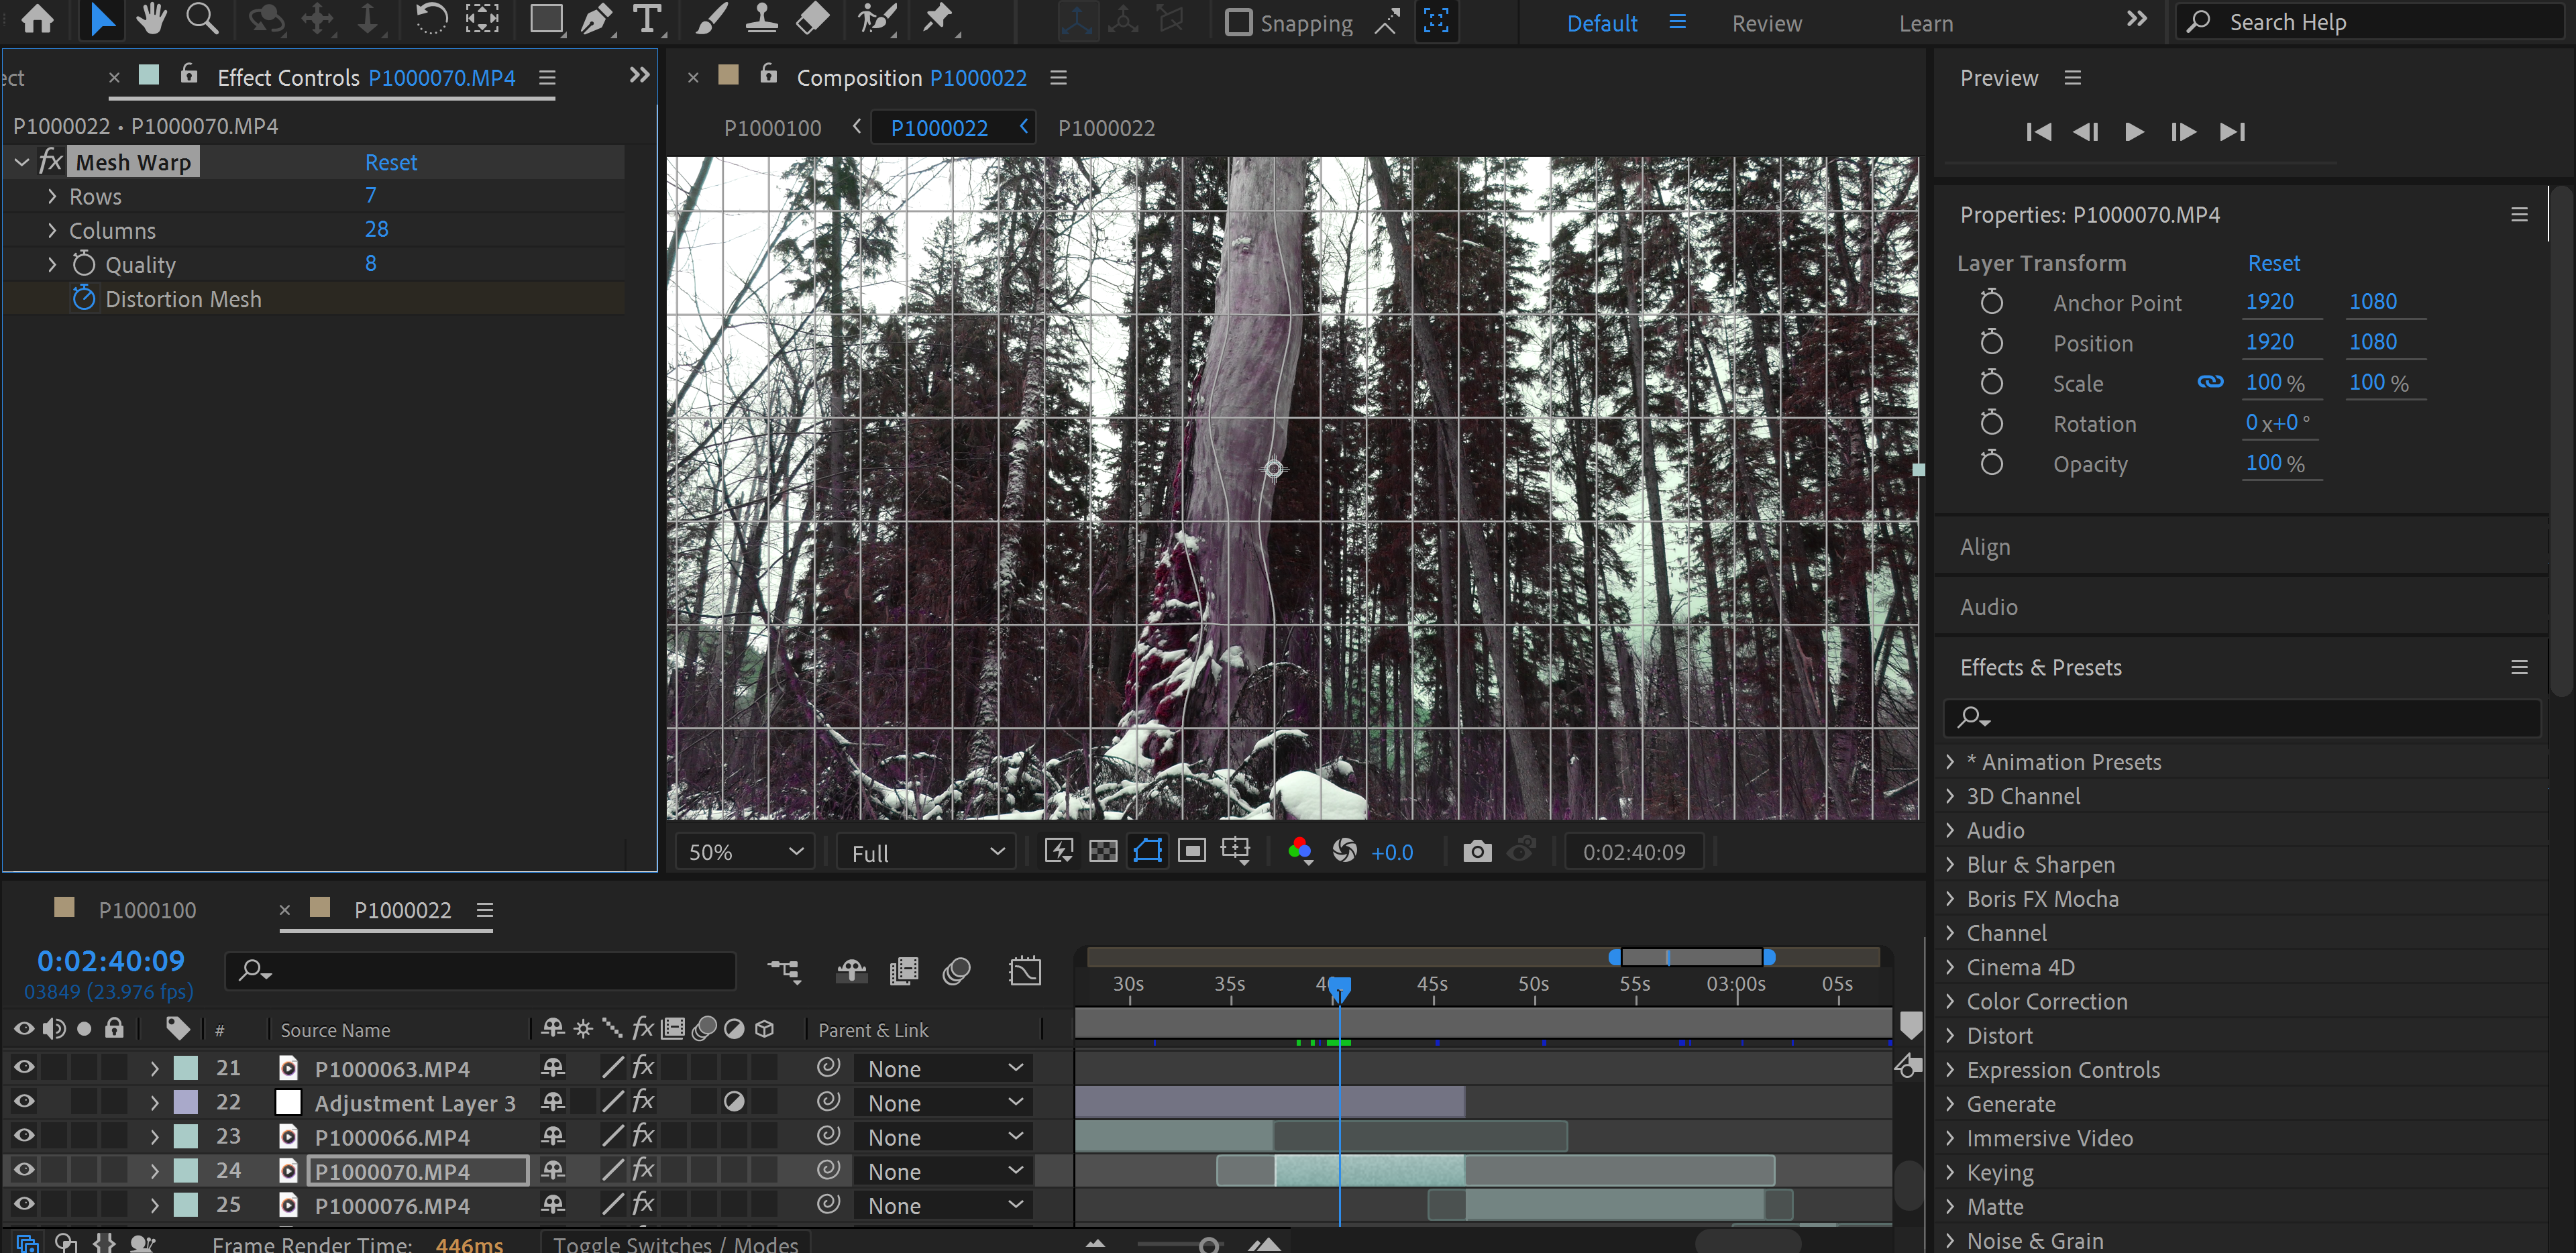This screenshot has width=2576, height=1253.
Task: Activate the Zoom tool
Action: (203, 19)
